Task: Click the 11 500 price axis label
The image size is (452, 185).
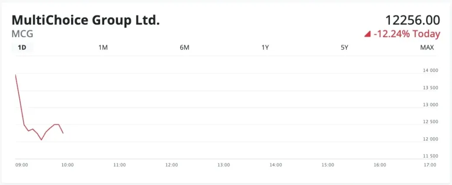Action: [x=430, y=156]
